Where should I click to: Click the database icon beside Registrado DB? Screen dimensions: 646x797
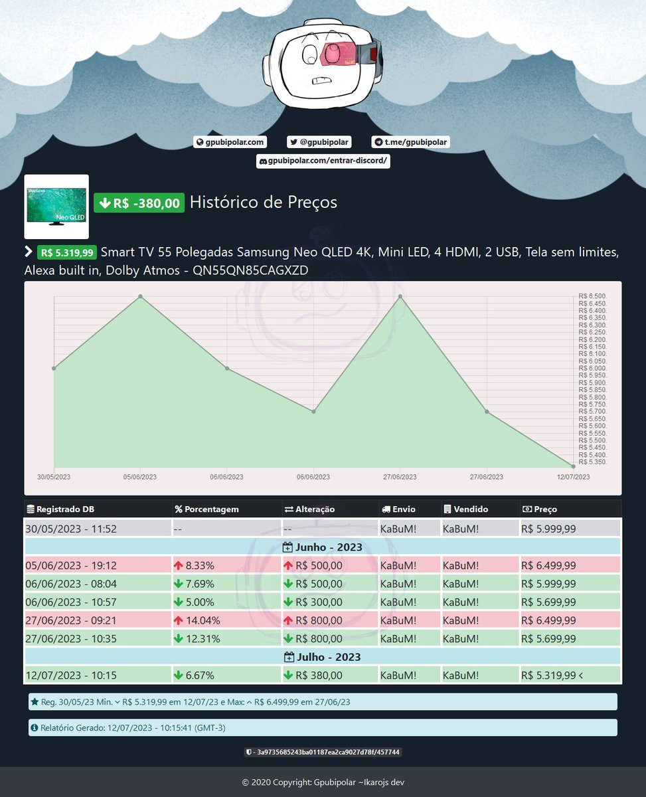pos(30,509)
